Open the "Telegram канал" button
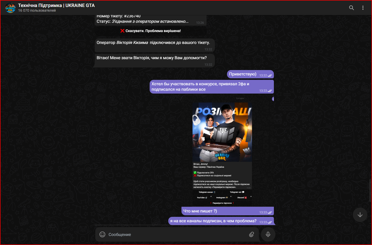The width and height of the screenshot is (372, 245). tap(207, 192)
